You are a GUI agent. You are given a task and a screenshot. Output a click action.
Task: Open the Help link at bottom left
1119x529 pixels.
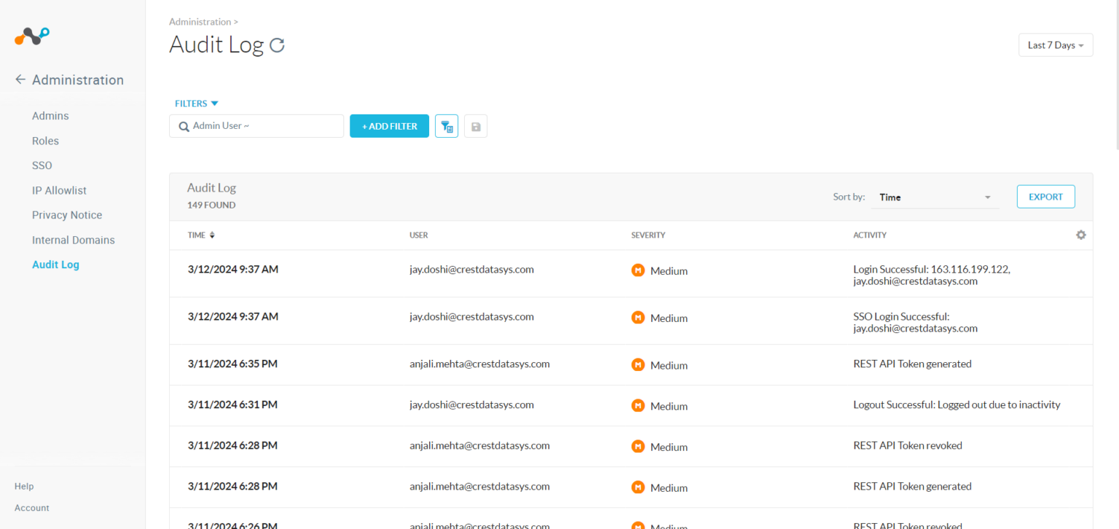pos(24,486)
